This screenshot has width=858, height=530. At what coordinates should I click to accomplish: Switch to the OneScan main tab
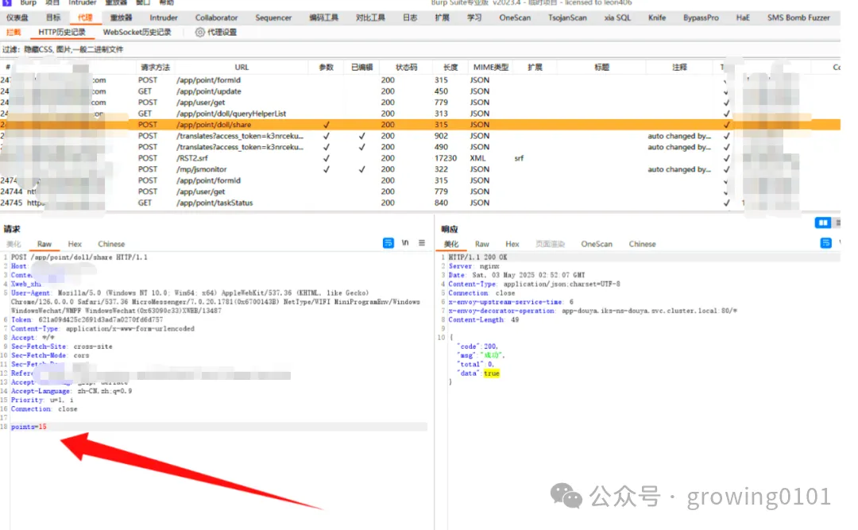[x=515, y=17]
